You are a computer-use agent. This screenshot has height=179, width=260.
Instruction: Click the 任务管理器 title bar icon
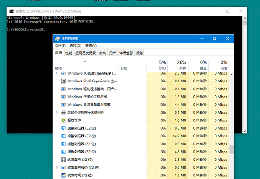coord(57,39)
